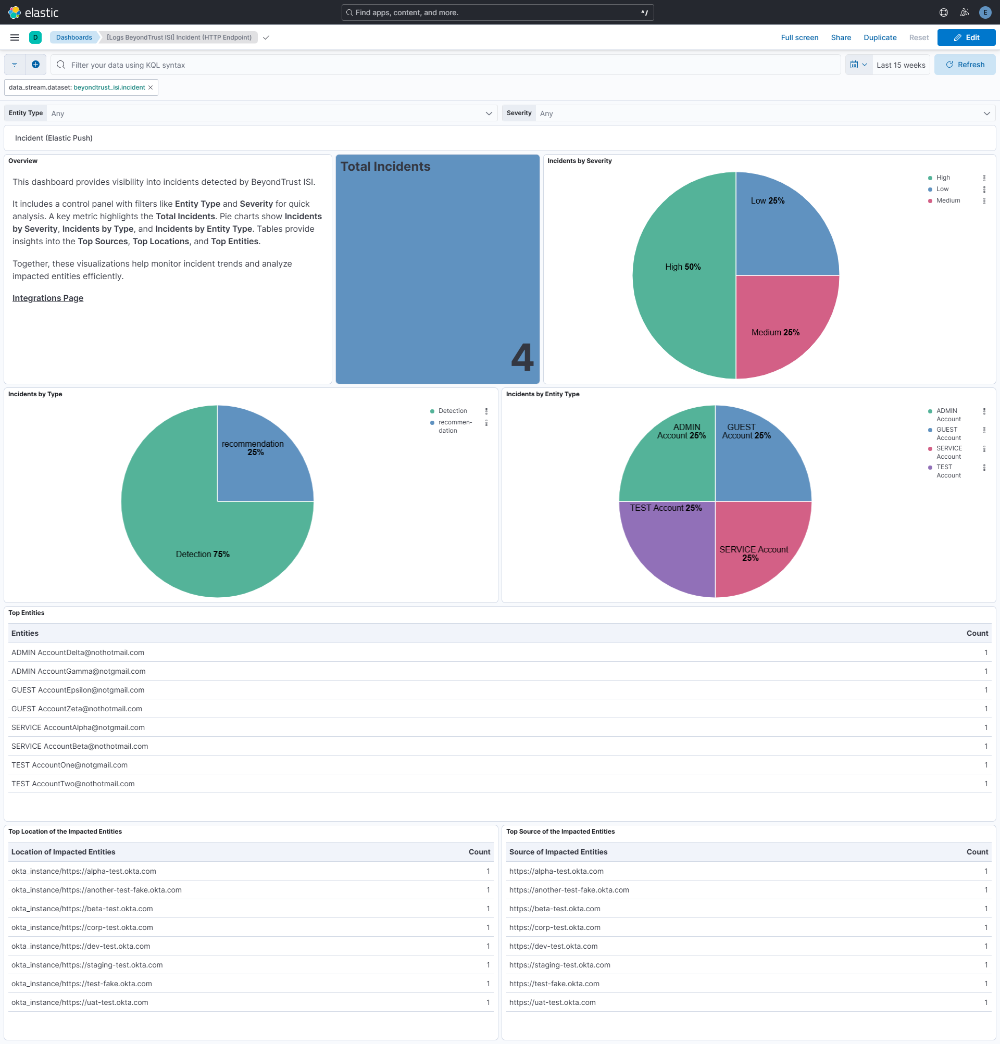1000x1044 pixels.
Task: Click okta_instance/https://alpha-test.okta.com cell
Action: (x=84, y=871)
